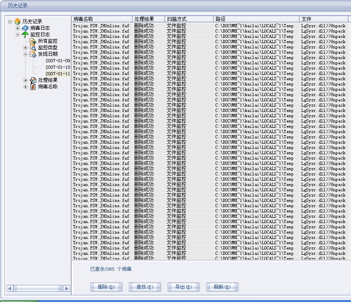351x302 pixels.
Task: Click the 历史记录 root tree icon
Action: tap(17, 22)
